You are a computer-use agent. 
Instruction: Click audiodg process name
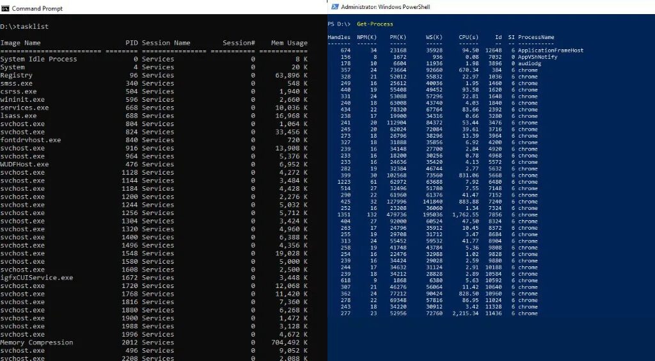tap(529, 63)
